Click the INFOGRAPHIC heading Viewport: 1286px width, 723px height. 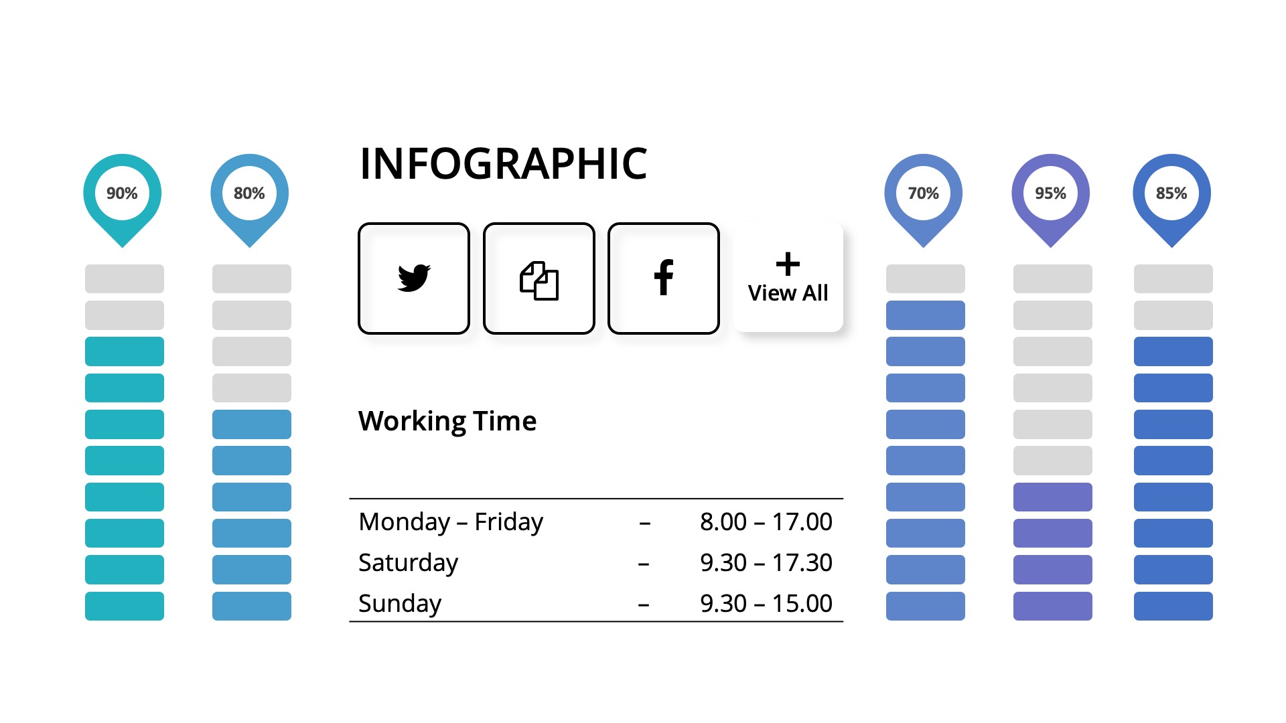pos(503,164)
